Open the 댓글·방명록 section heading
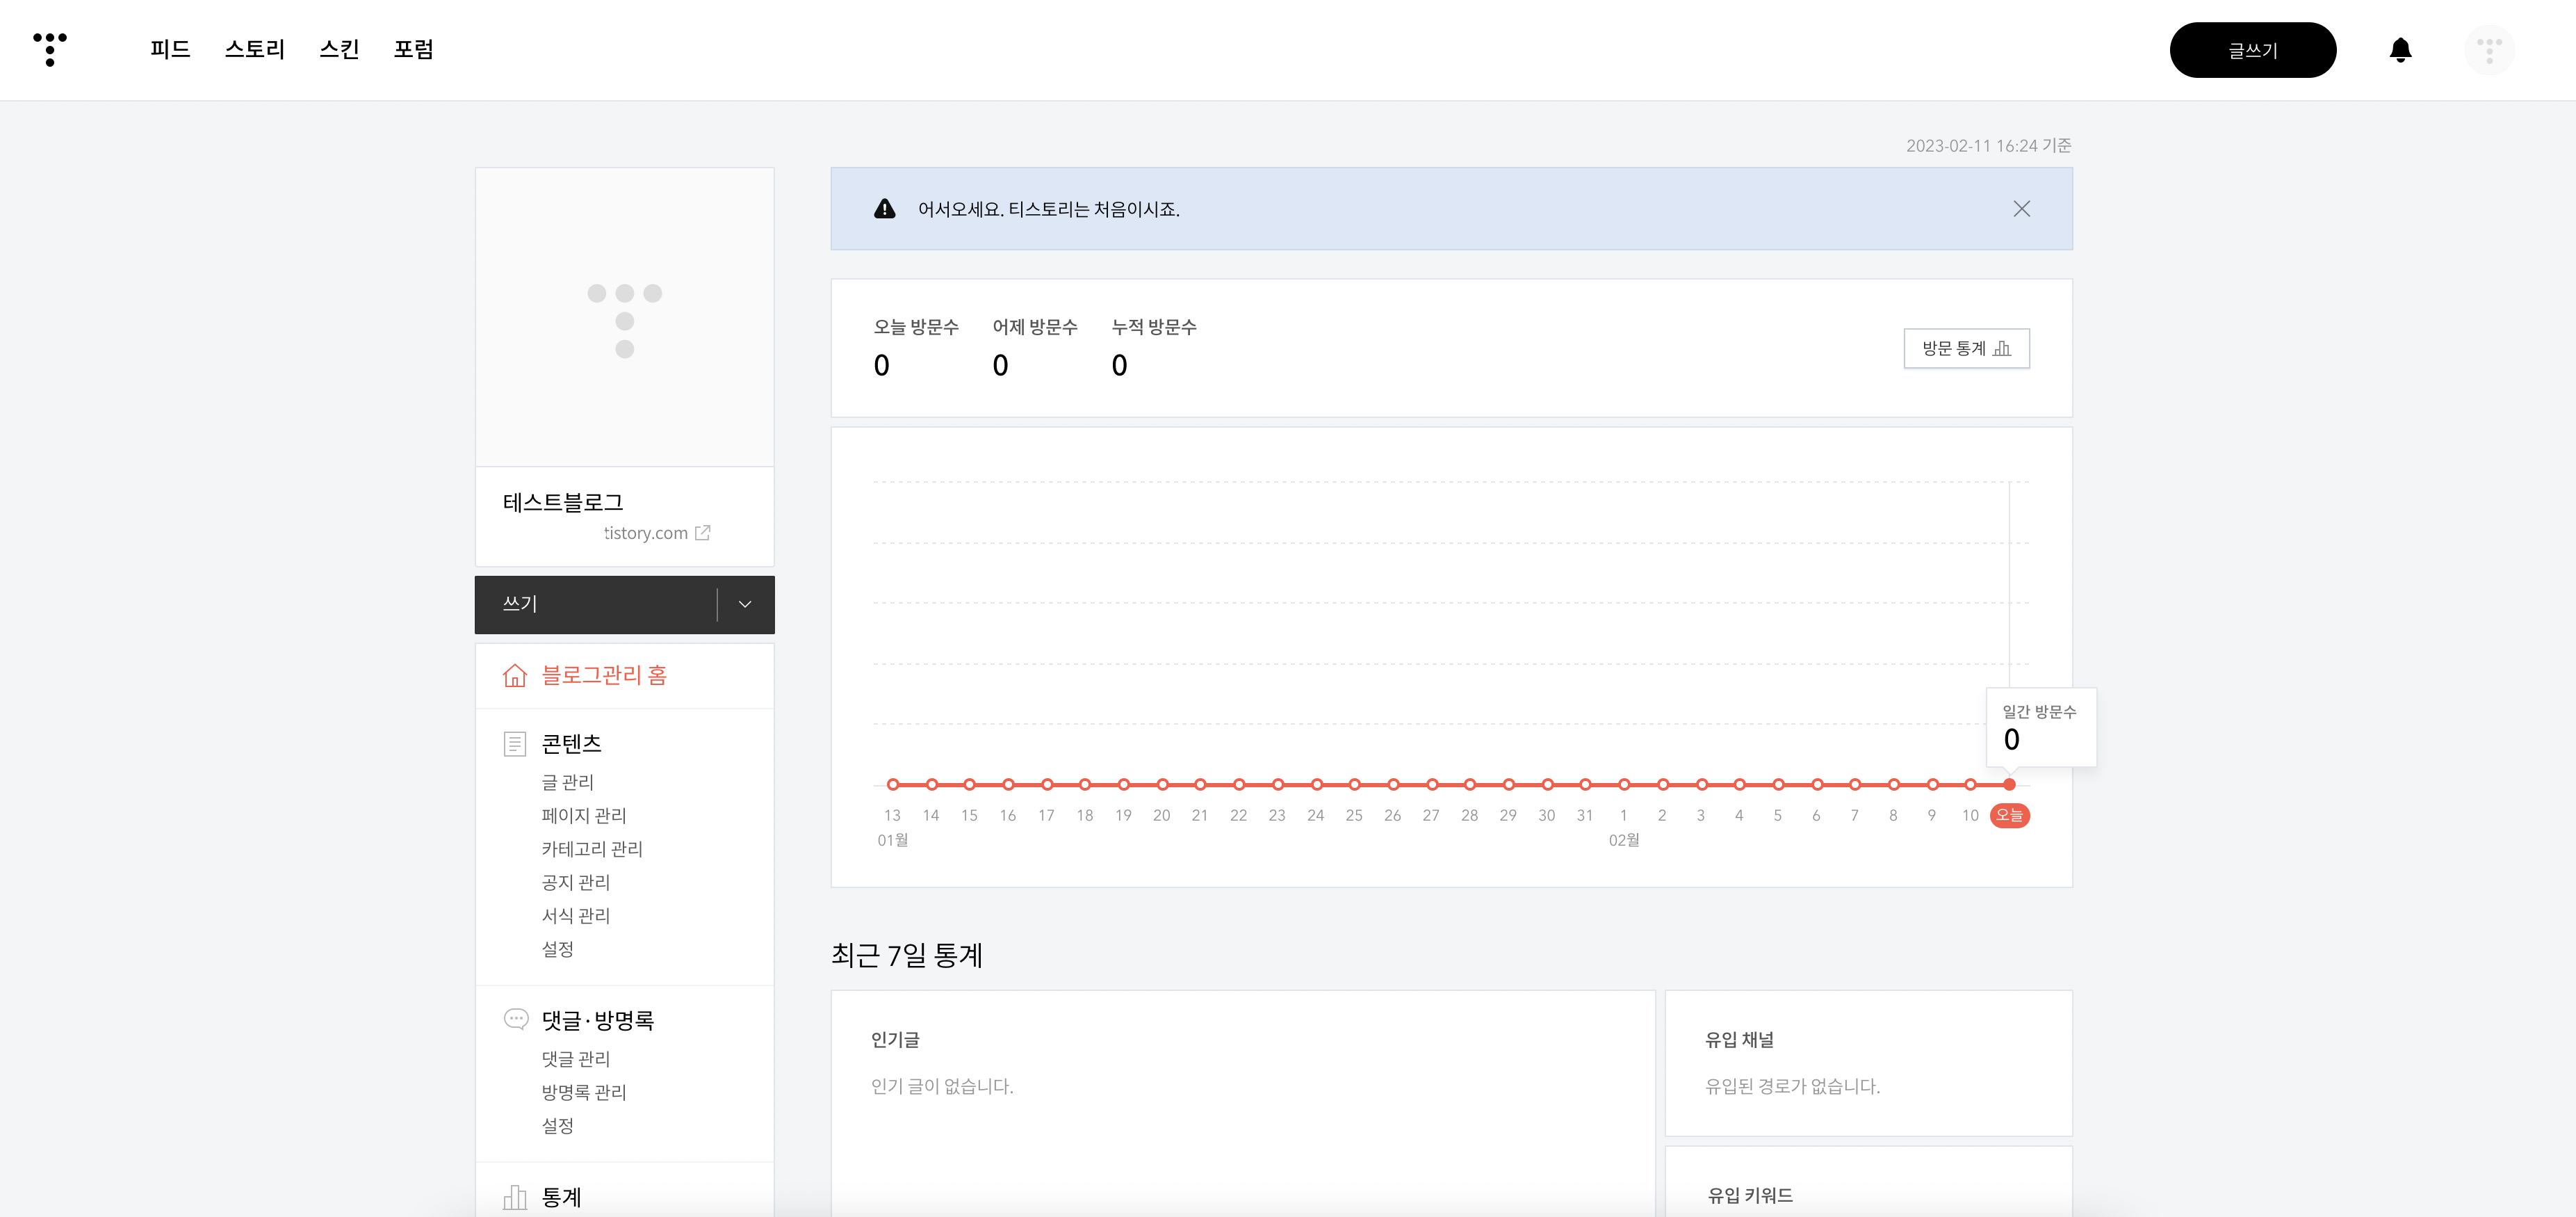This screenshot has width=2576, height=1217. click(598, 1019)
